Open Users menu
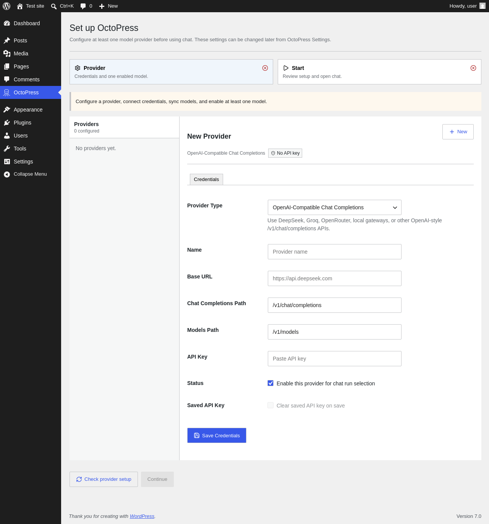 (31, 136)
